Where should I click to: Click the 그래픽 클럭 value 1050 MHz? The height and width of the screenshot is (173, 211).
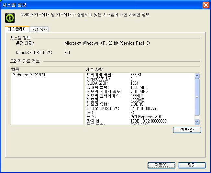[139, 88]
